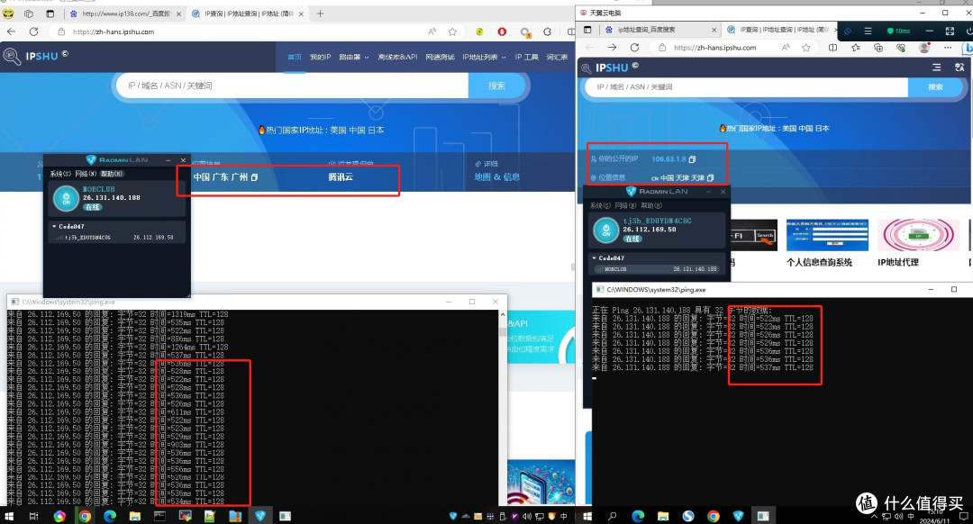Focus the IP/域名 search field in right browser

pos(747,86)
